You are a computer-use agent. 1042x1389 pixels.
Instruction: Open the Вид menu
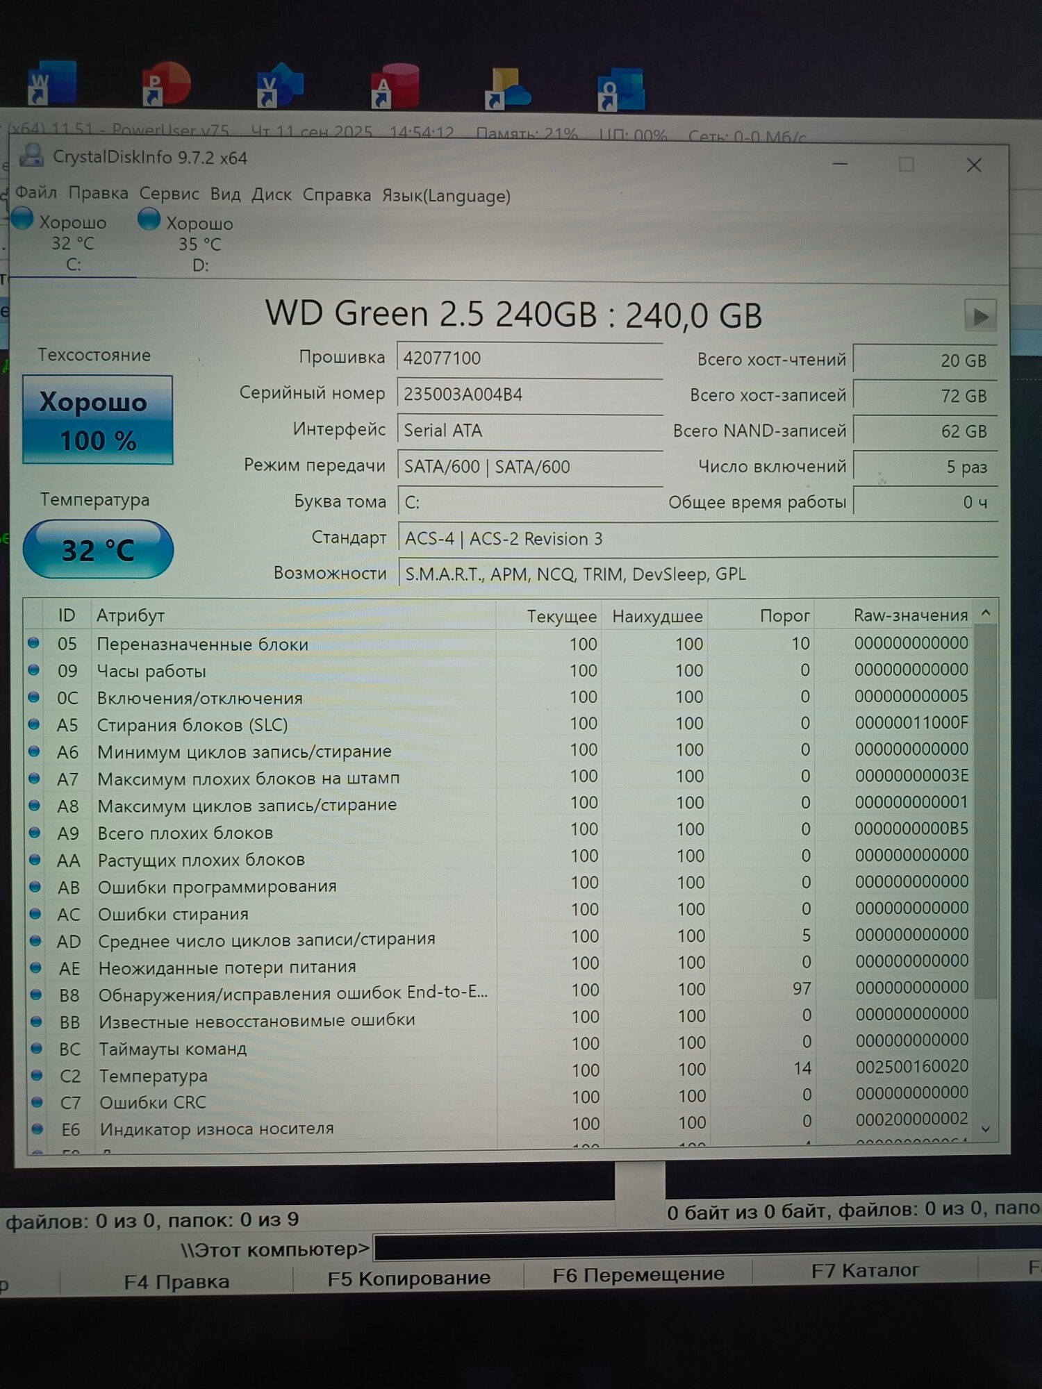[x=225, y=194]
